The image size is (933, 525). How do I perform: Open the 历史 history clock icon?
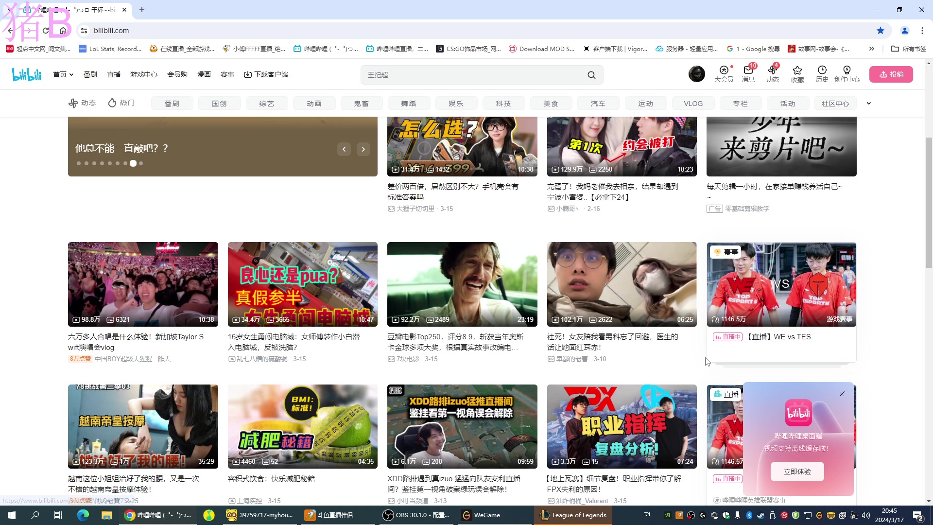pyautogui.click(x=822, y=74)
